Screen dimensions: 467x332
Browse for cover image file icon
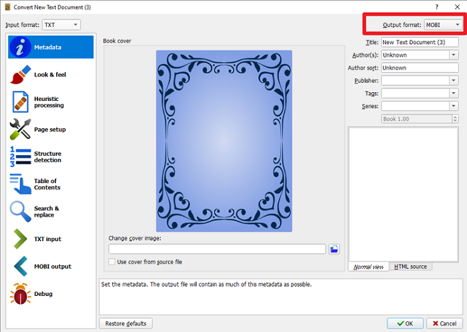[334, 249]
